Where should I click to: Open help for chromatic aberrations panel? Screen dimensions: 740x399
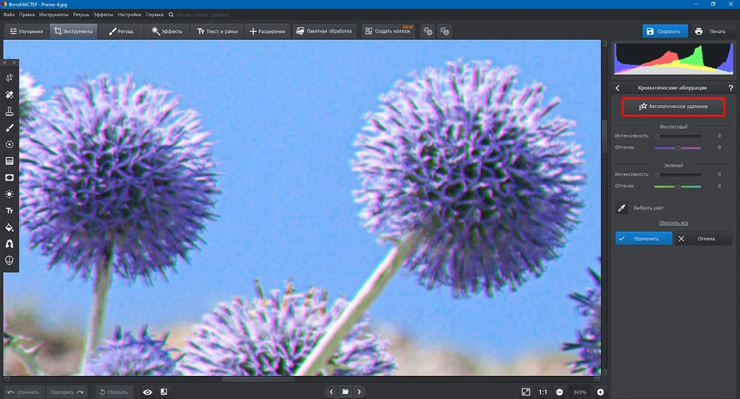tap(730, 88)
